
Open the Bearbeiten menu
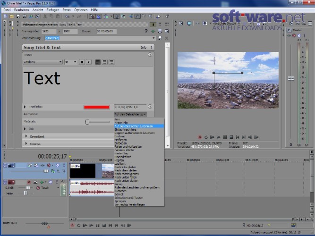point(22,10)
